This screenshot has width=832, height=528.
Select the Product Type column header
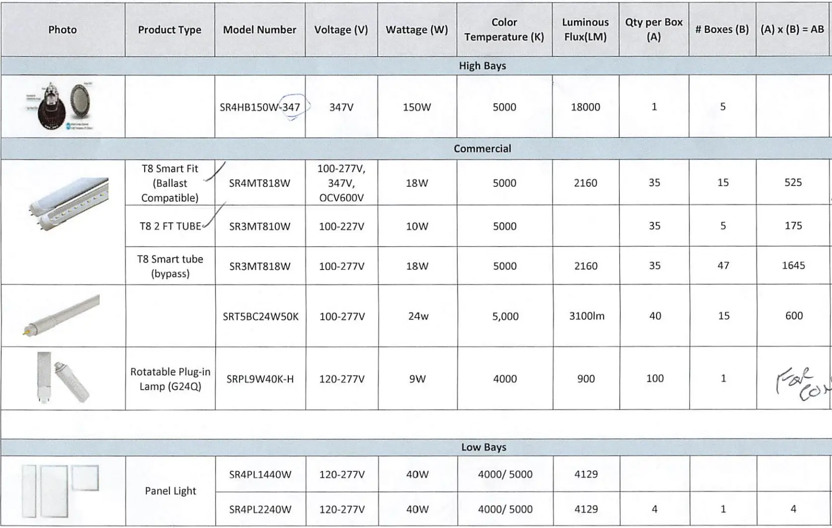169,30
